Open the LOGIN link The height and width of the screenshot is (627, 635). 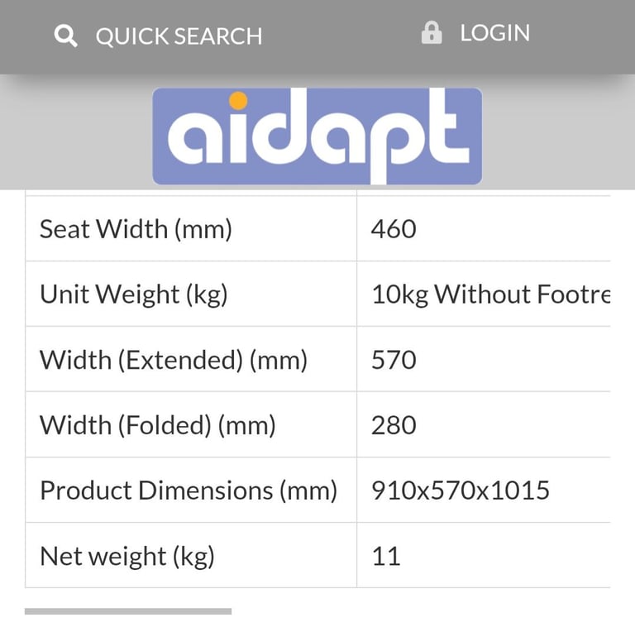point(495,33)
